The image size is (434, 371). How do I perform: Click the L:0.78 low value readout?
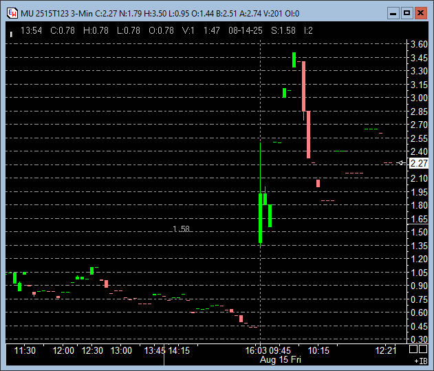129,30
